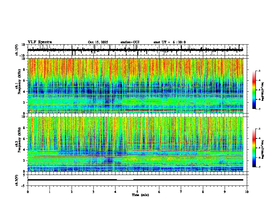Click the "-3" tick on ch.1 colorbar

(x=259, y=71)
